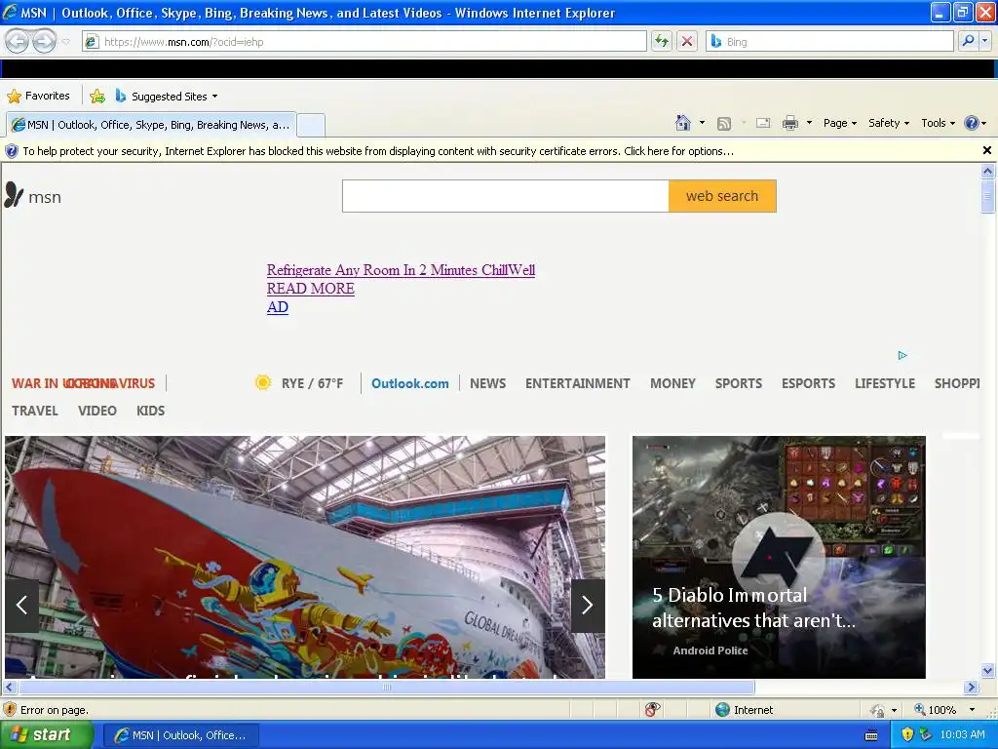
Task: Click the Refresh icon beside the address bar
Action: [662, 41]
